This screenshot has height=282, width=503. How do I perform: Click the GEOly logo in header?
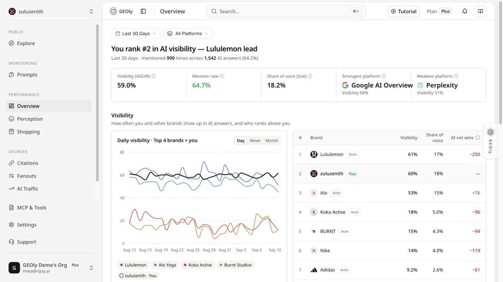click(121, 11)
